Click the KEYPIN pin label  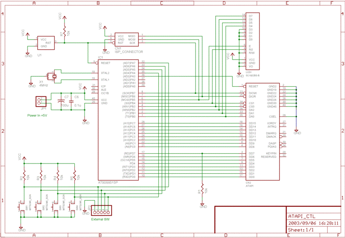point(271,153)
